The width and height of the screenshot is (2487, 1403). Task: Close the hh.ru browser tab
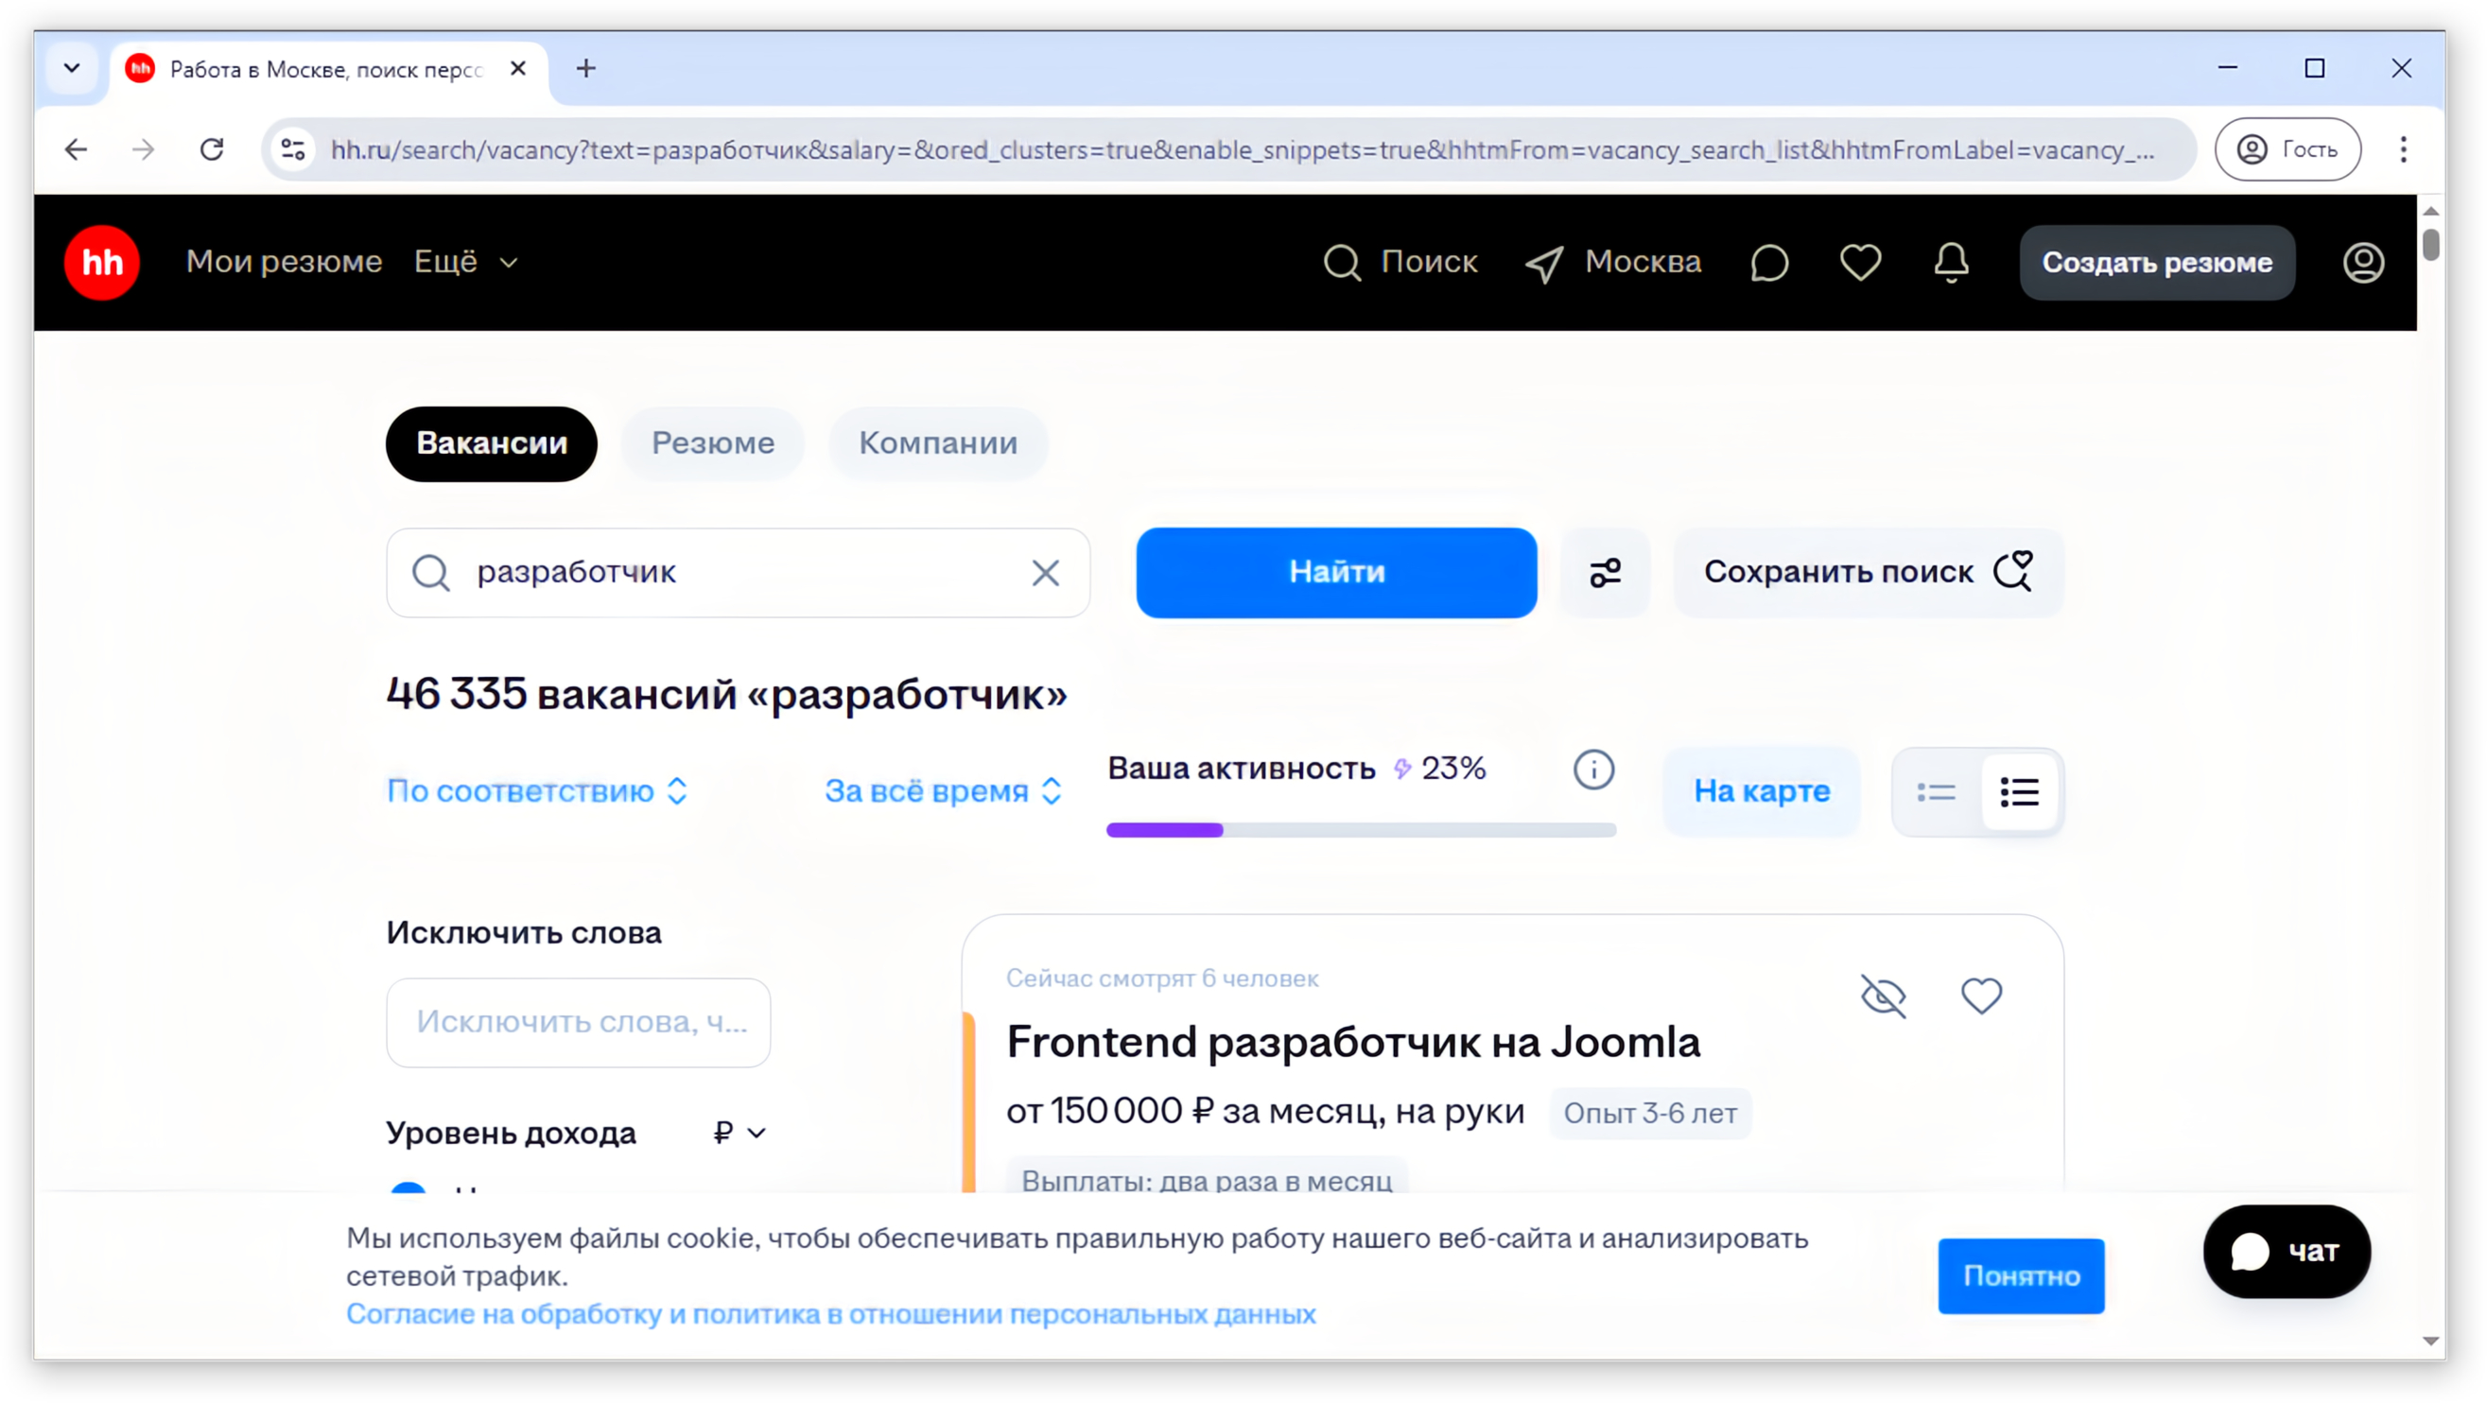(518, 68)
